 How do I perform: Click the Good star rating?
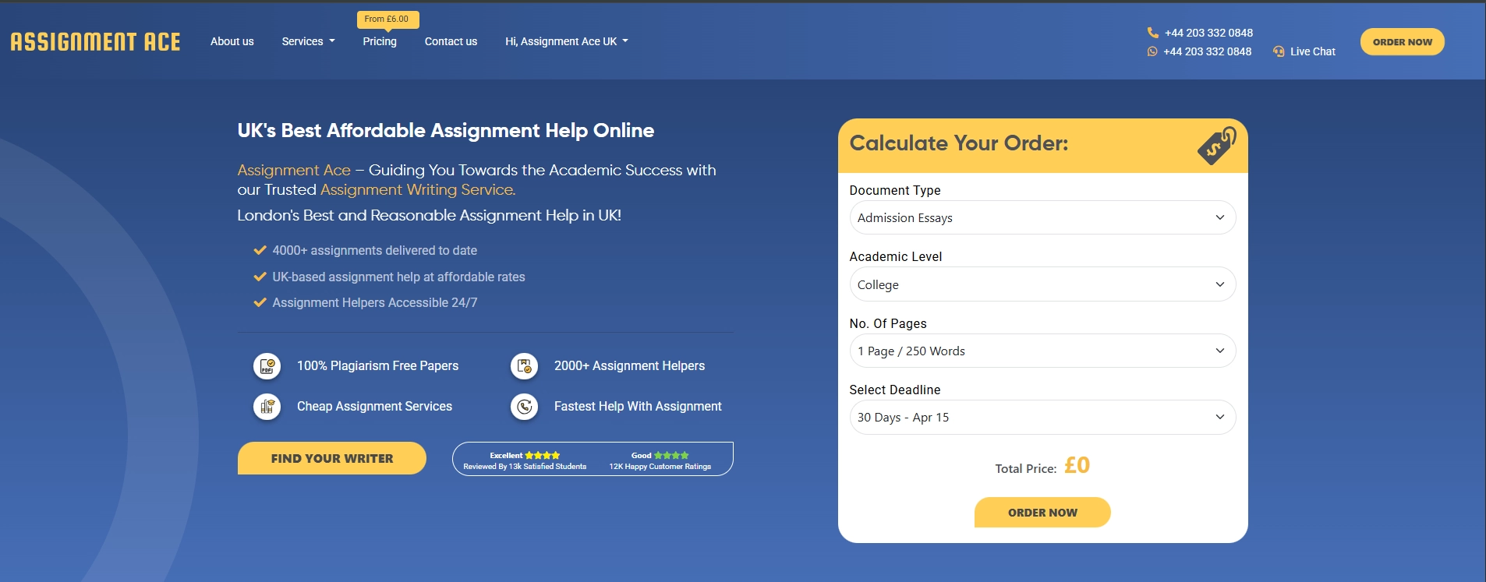pyautogui.click(x=671, y=455)
